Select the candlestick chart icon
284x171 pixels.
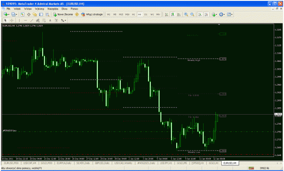click(173, 14)
